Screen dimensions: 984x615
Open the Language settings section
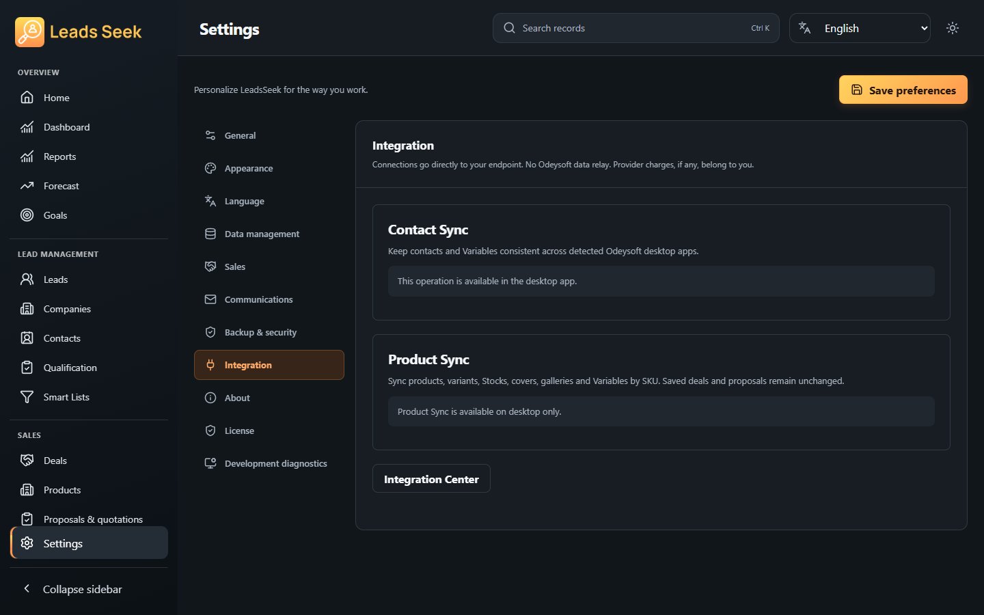(x=269, y=201)
